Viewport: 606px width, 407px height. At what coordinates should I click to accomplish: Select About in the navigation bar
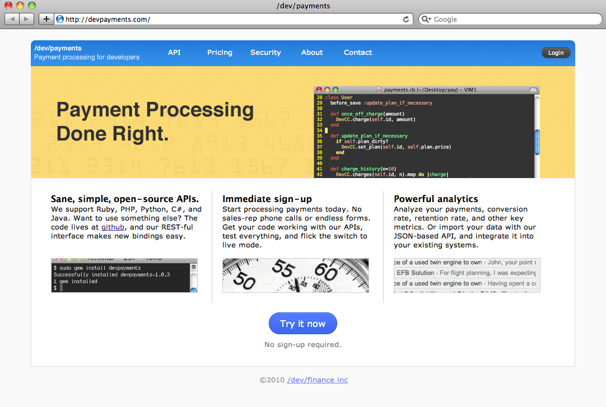pos(312,52)
